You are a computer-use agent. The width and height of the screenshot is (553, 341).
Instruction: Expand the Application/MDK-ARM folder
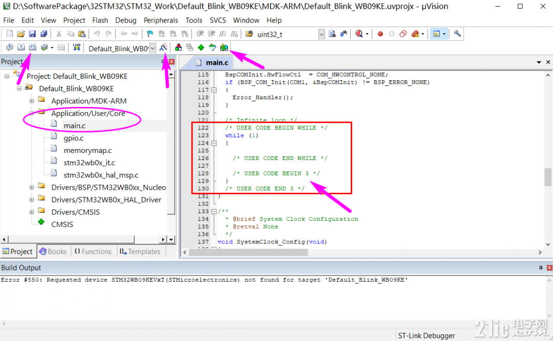32,101
